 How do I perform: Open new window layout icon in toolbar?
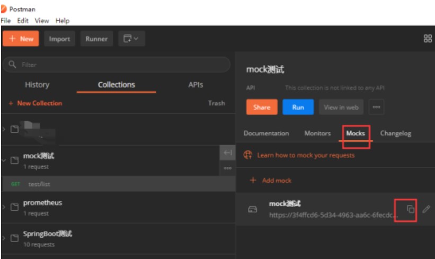(x=131, y=39)
